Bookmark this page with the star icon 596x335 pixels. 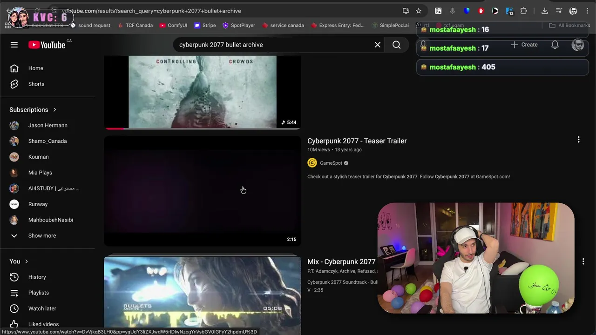coord(419,11)
